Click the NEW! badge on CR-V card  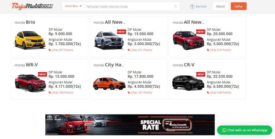tap(201, 74)
